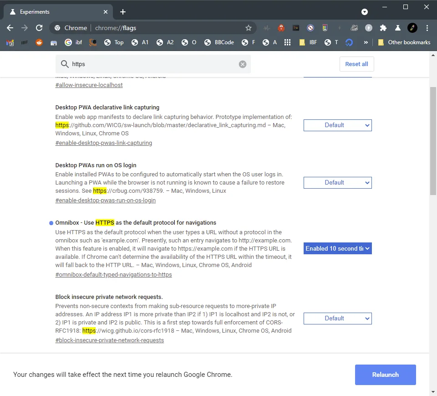Open the Extensions puzzle piece menu

tap(383, 28)
